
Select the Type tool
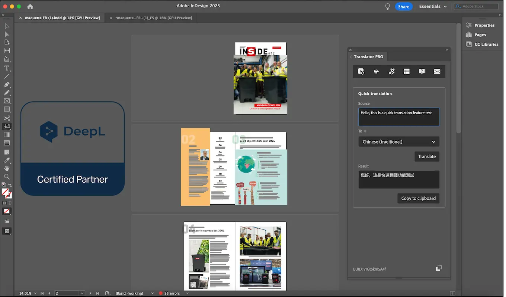[7, 68]
